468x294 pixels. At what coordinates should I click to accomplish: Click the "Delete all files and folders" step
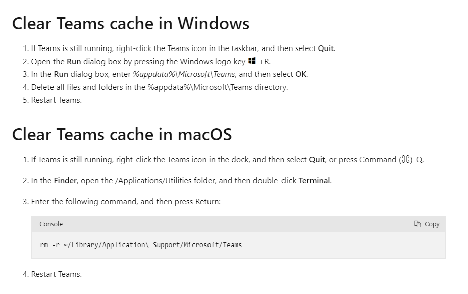click(x=160, y=87)
